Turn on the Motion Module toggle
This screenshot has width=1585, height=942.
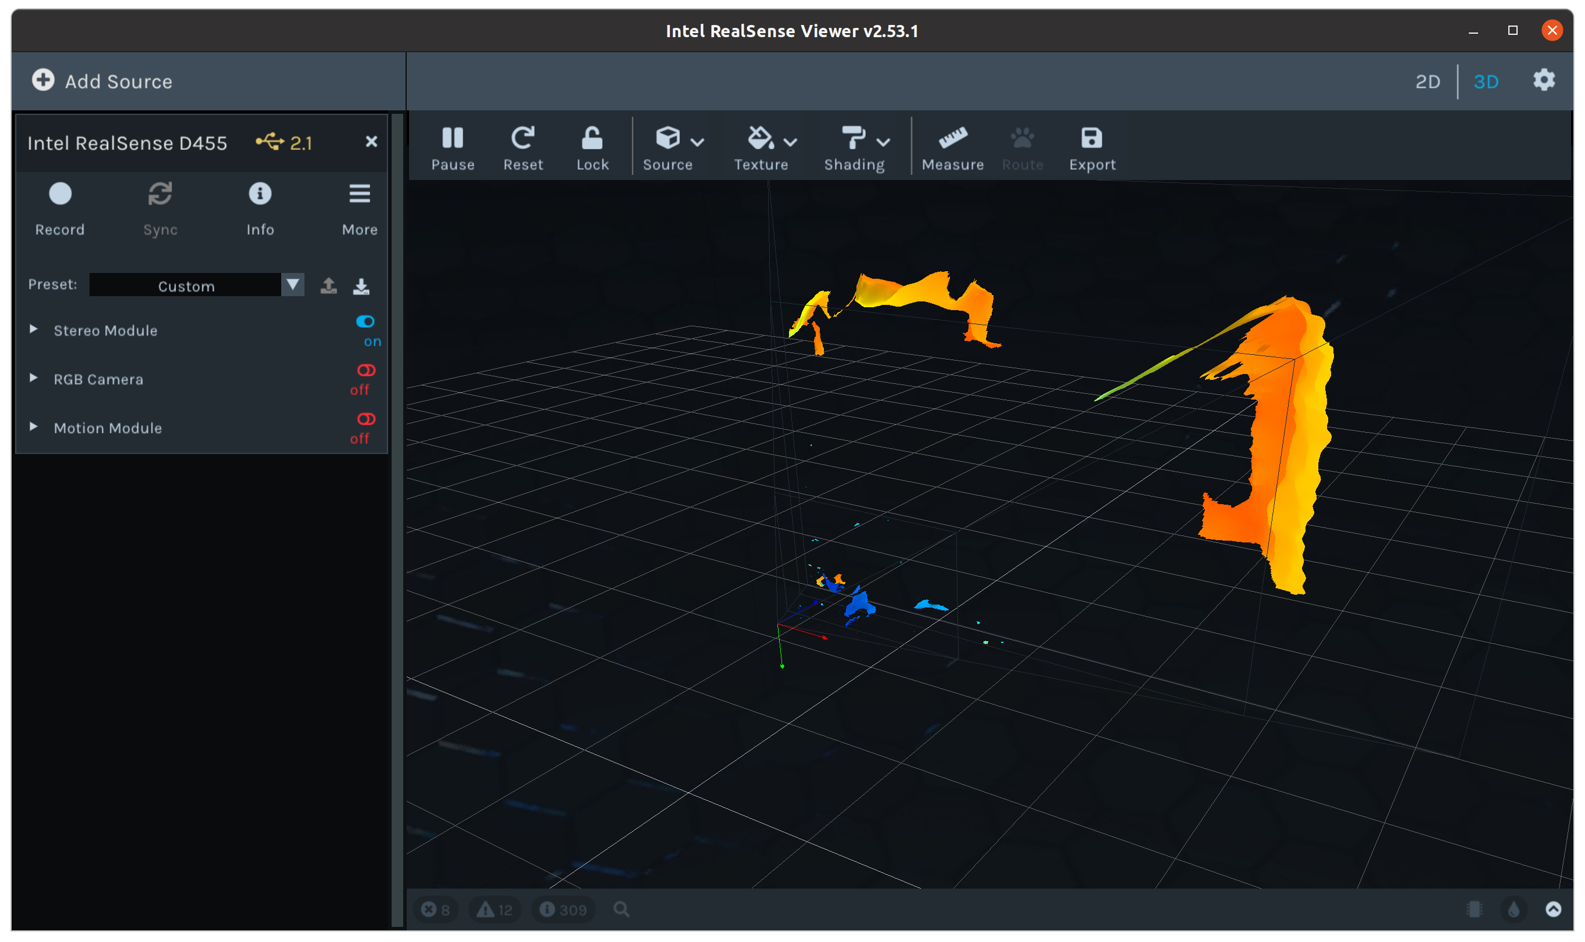point(366,419)
